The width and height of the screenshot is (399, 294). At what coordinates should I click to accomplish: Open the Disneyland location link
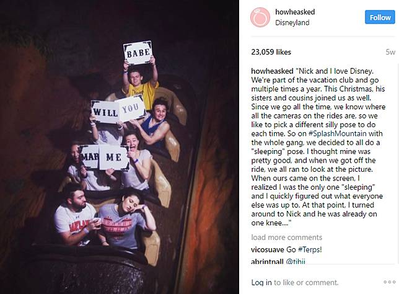click(x=292, y=23)
